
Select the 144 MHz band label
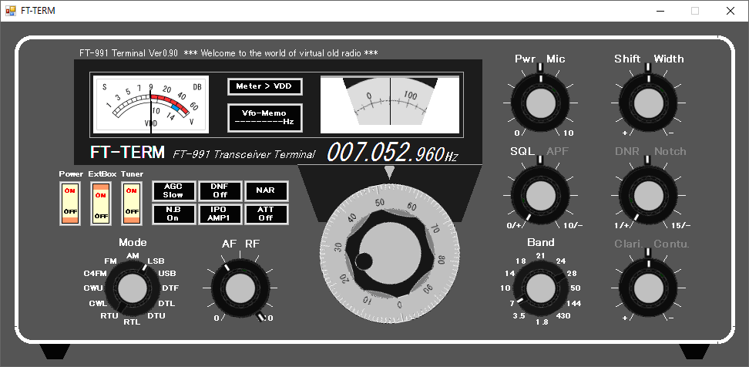pos(573,304)
